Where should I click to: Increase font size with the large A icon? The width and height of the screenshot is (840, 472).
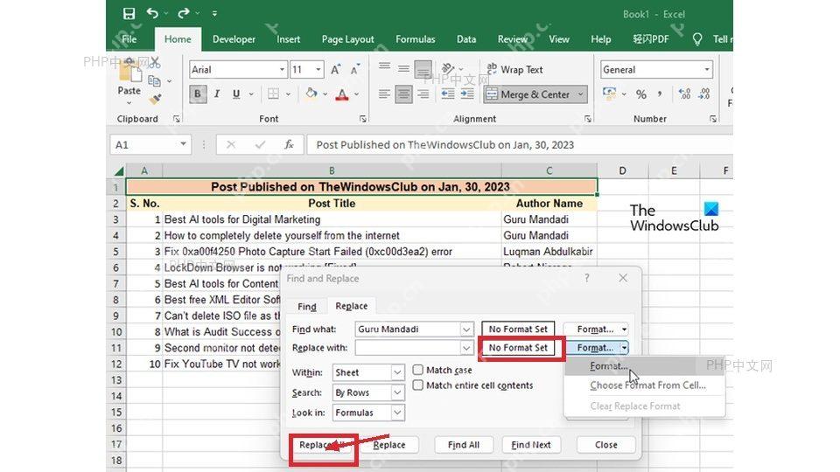[x=335, y=70]
